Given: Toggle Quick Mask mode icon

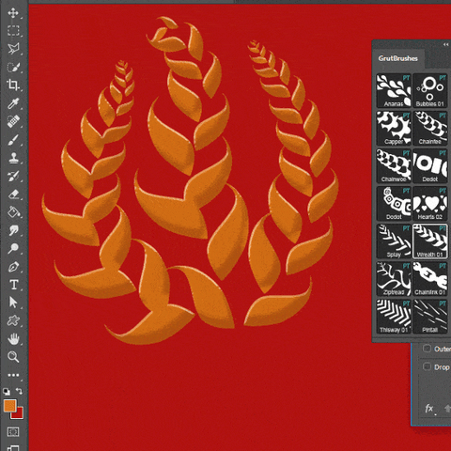Looking at the screenshot, I should (x=13, y=432).
